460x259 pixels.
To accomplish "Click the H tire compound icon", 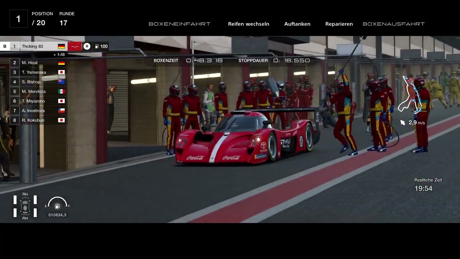I will [x=87, y=46].
